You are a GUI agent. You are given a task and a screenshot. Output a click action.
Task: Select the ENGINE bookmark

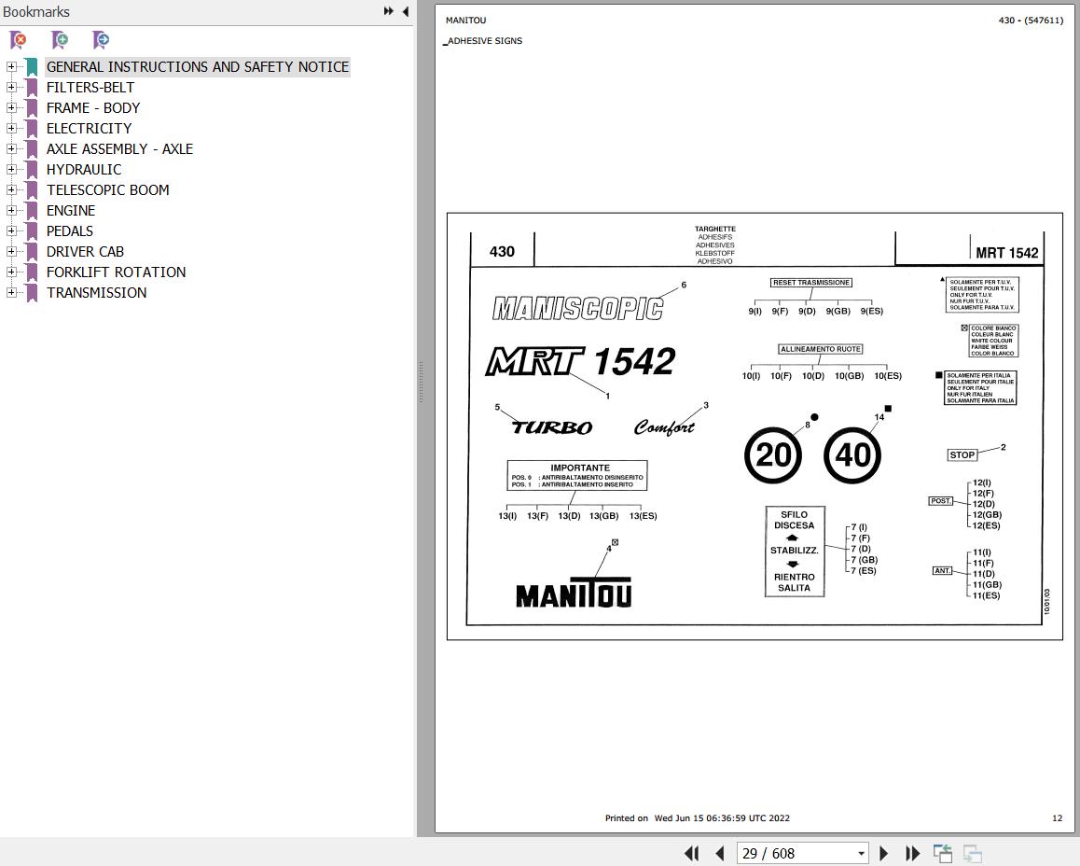[x=71, y=210]
